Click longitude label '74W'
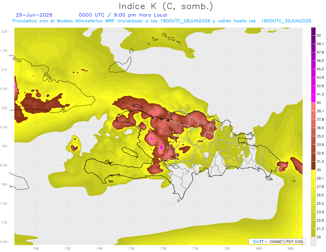This screenshot has width=326, height=252. (x=99, y=248)
